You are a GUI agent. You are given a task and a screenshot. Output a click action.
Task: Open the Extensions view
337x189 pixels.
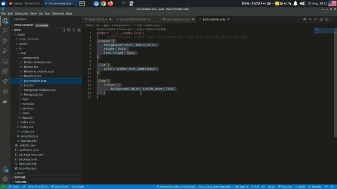5,71
